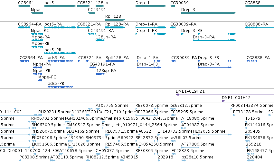Viewport: 274px width, 162px height.
Task: Click the Drep-1-PA protein feature
Action: [149, 61]
